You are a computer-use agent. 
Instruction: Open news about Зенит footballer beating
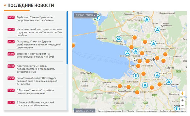[x=35, y=19]
